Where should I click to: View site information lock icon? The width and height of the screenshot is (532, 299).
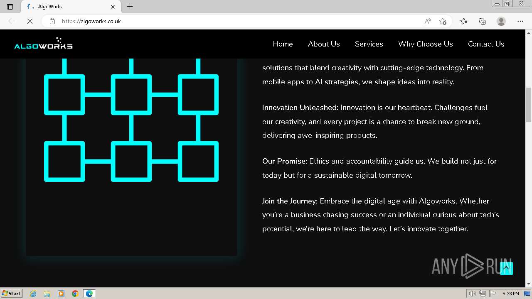click(x=52, y=21)
